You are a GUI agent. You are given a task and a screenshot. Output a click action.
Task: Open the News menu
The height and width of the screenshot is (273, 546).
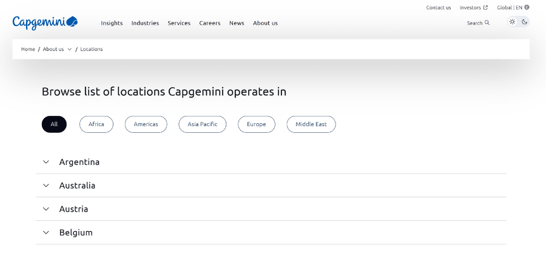click(x=237, y=23)
